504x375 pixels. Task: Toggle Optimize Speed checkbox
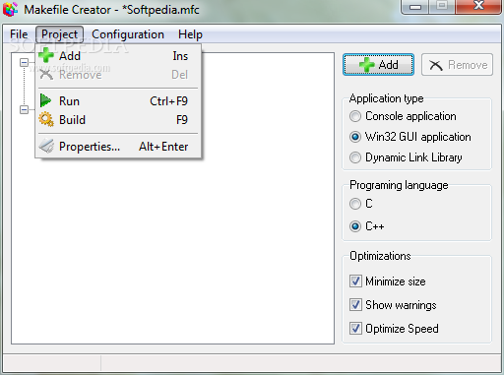pyautogui.click(x=355, y=329)
